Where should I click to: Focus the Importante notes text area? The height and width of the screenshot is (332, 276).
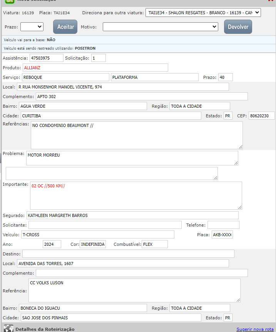(136, 195)
